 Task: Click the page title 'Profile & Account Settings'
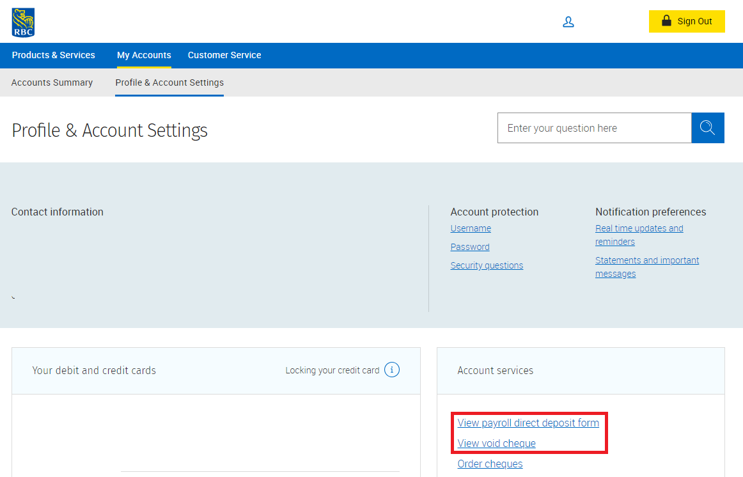click(x=109, y=130)
